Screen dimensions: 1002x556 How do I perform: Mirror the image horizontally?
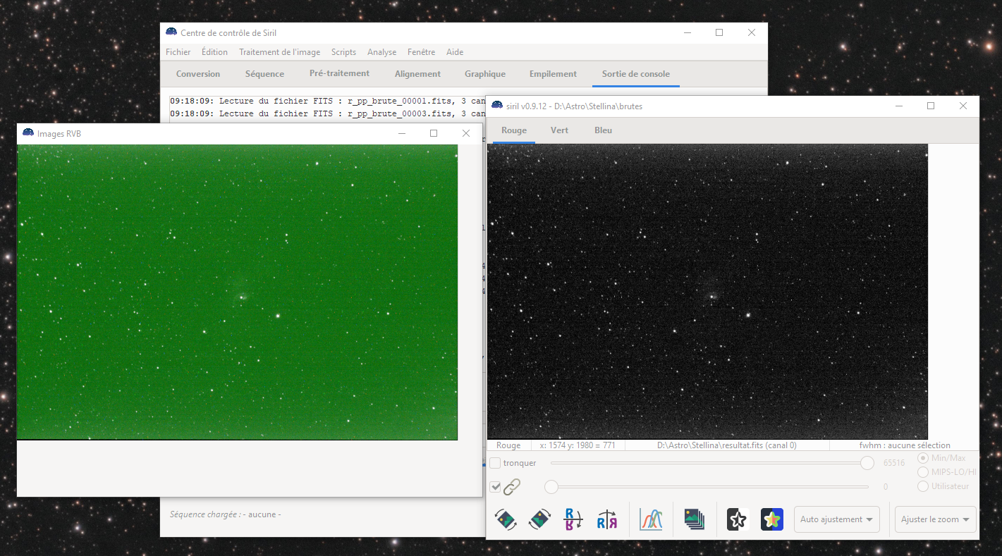[607, 519]
